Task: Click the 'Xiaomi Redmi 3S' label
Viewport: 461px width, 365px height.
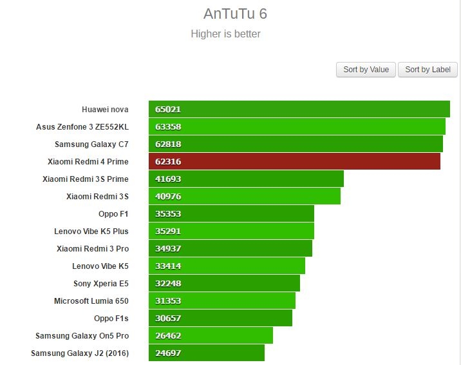Action: 97,196
